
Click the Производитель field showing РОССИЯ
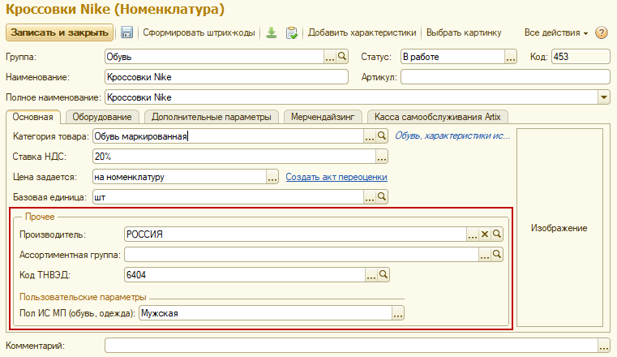click(x=295, y=234)
